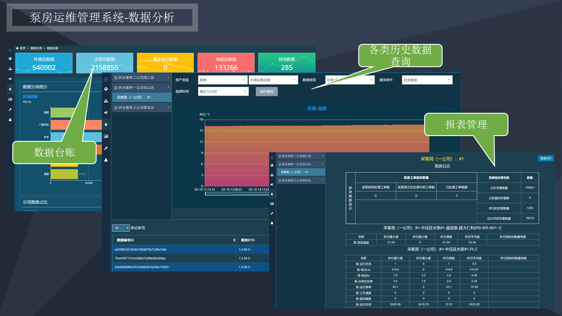Open sitemap icon in data ledger sidebar
Viewport: 562px width, 316px height.
10,68
